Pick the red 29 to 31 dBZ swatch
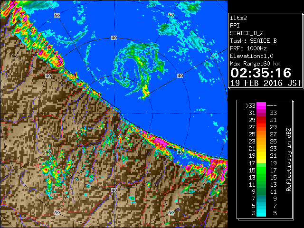 click(261, 120)
